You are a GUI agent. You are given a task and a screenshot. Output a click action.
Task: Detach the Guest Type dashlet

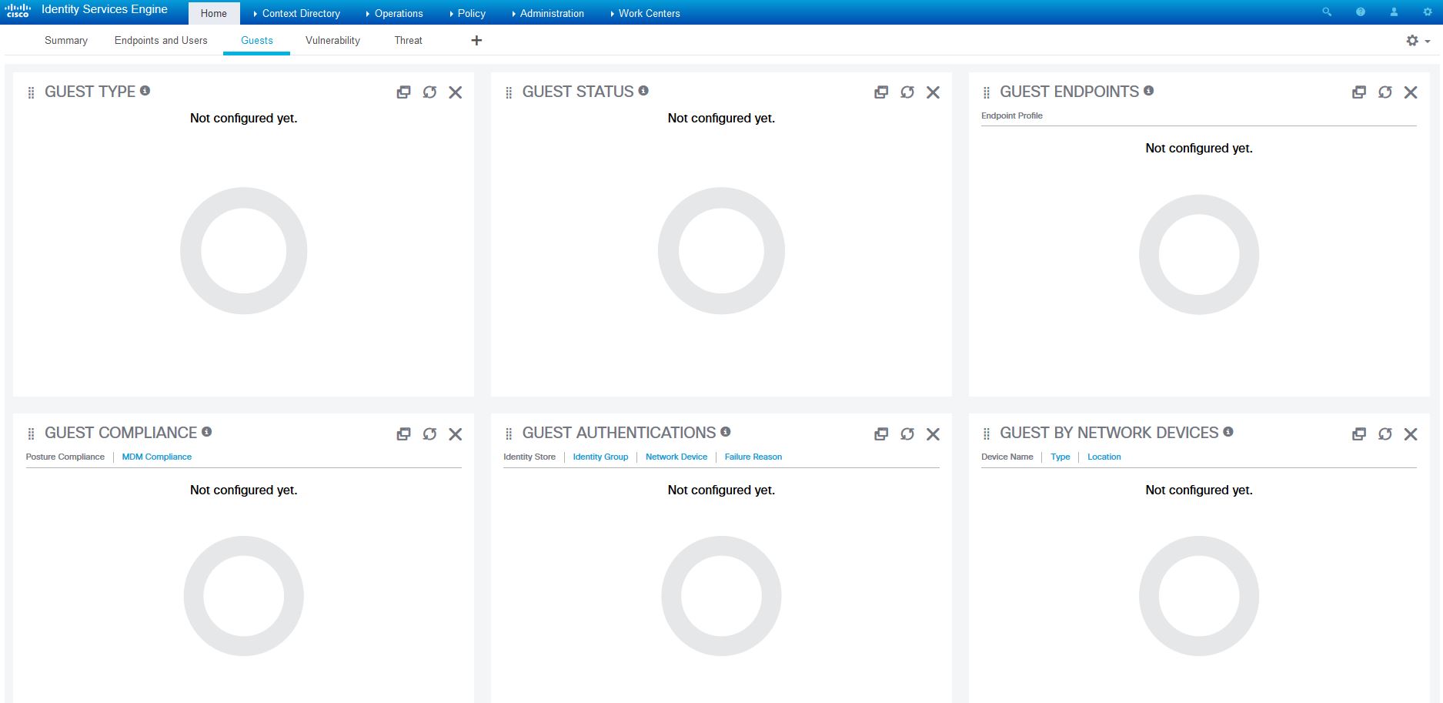coord(403,92)
